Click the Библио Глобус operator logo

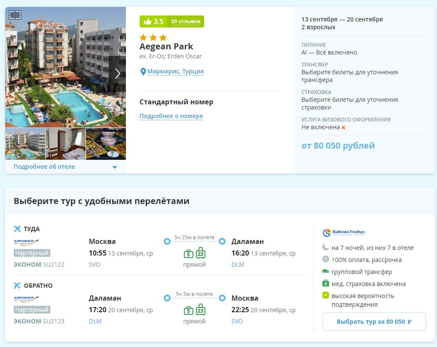tap(344, 232)
